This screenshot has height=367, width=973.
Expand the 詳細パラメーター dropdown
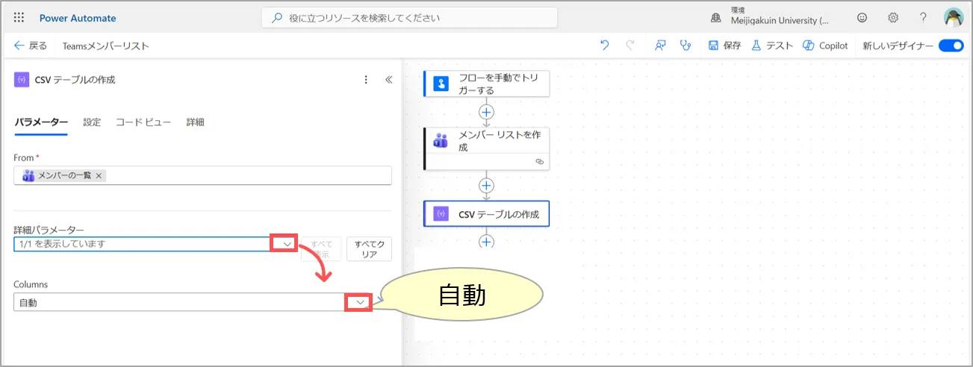[x=287, y=244]
